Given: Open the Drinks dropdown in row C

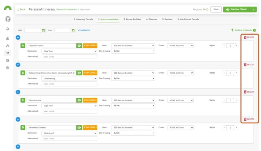Looking at the screenshot, I should [180, 100].
